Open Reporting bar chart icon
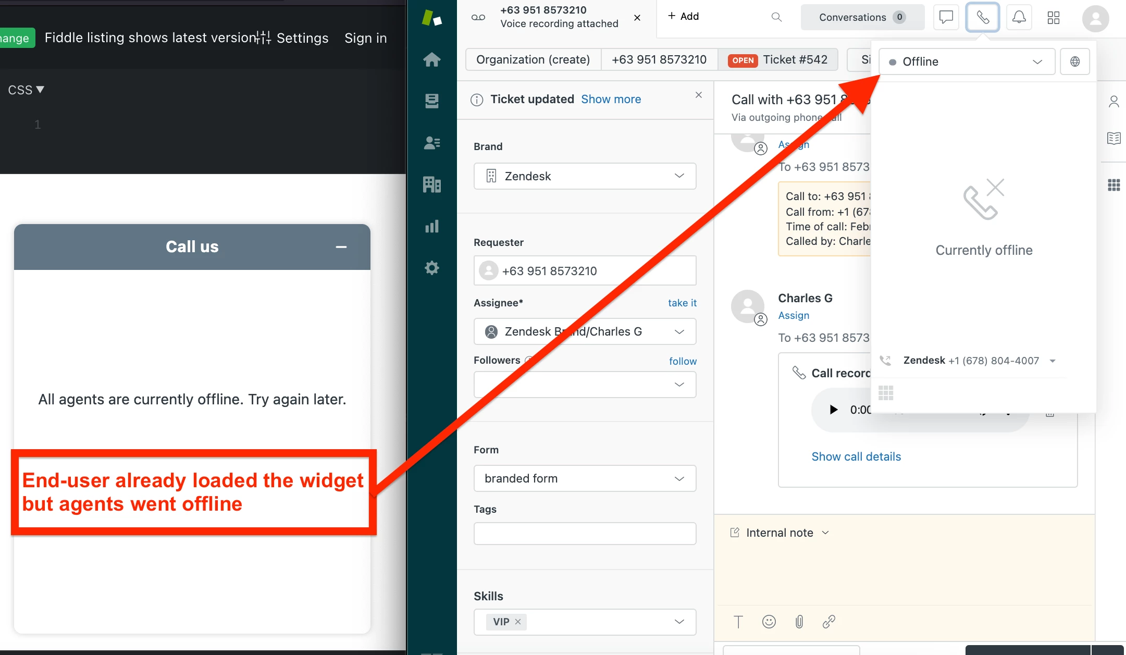The width and height of the screenshot is (1126, 655). tap(431, 226)
